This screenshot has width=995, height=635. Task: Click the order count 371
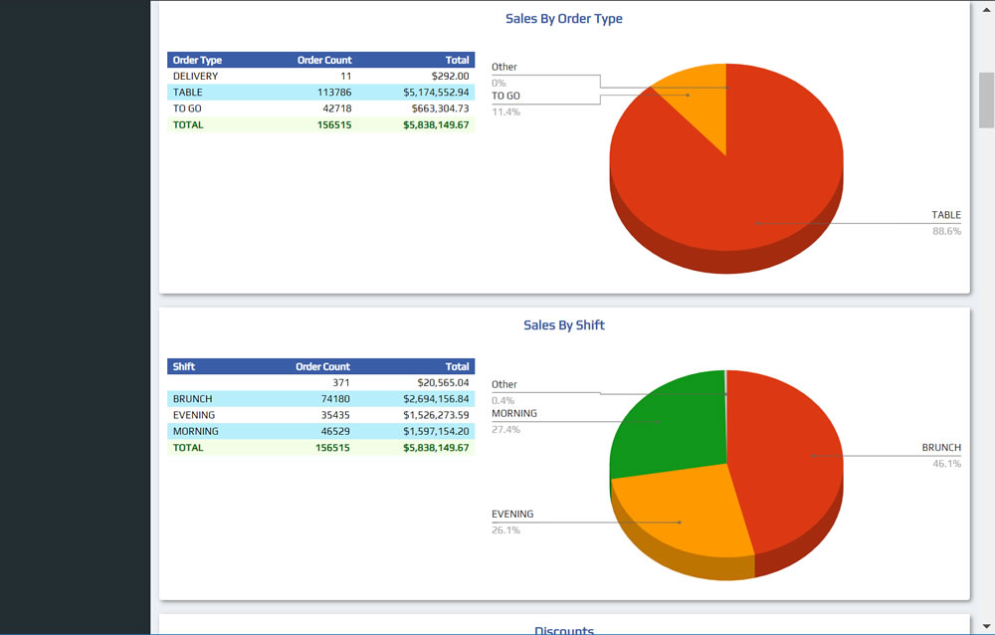click(341, 383)
